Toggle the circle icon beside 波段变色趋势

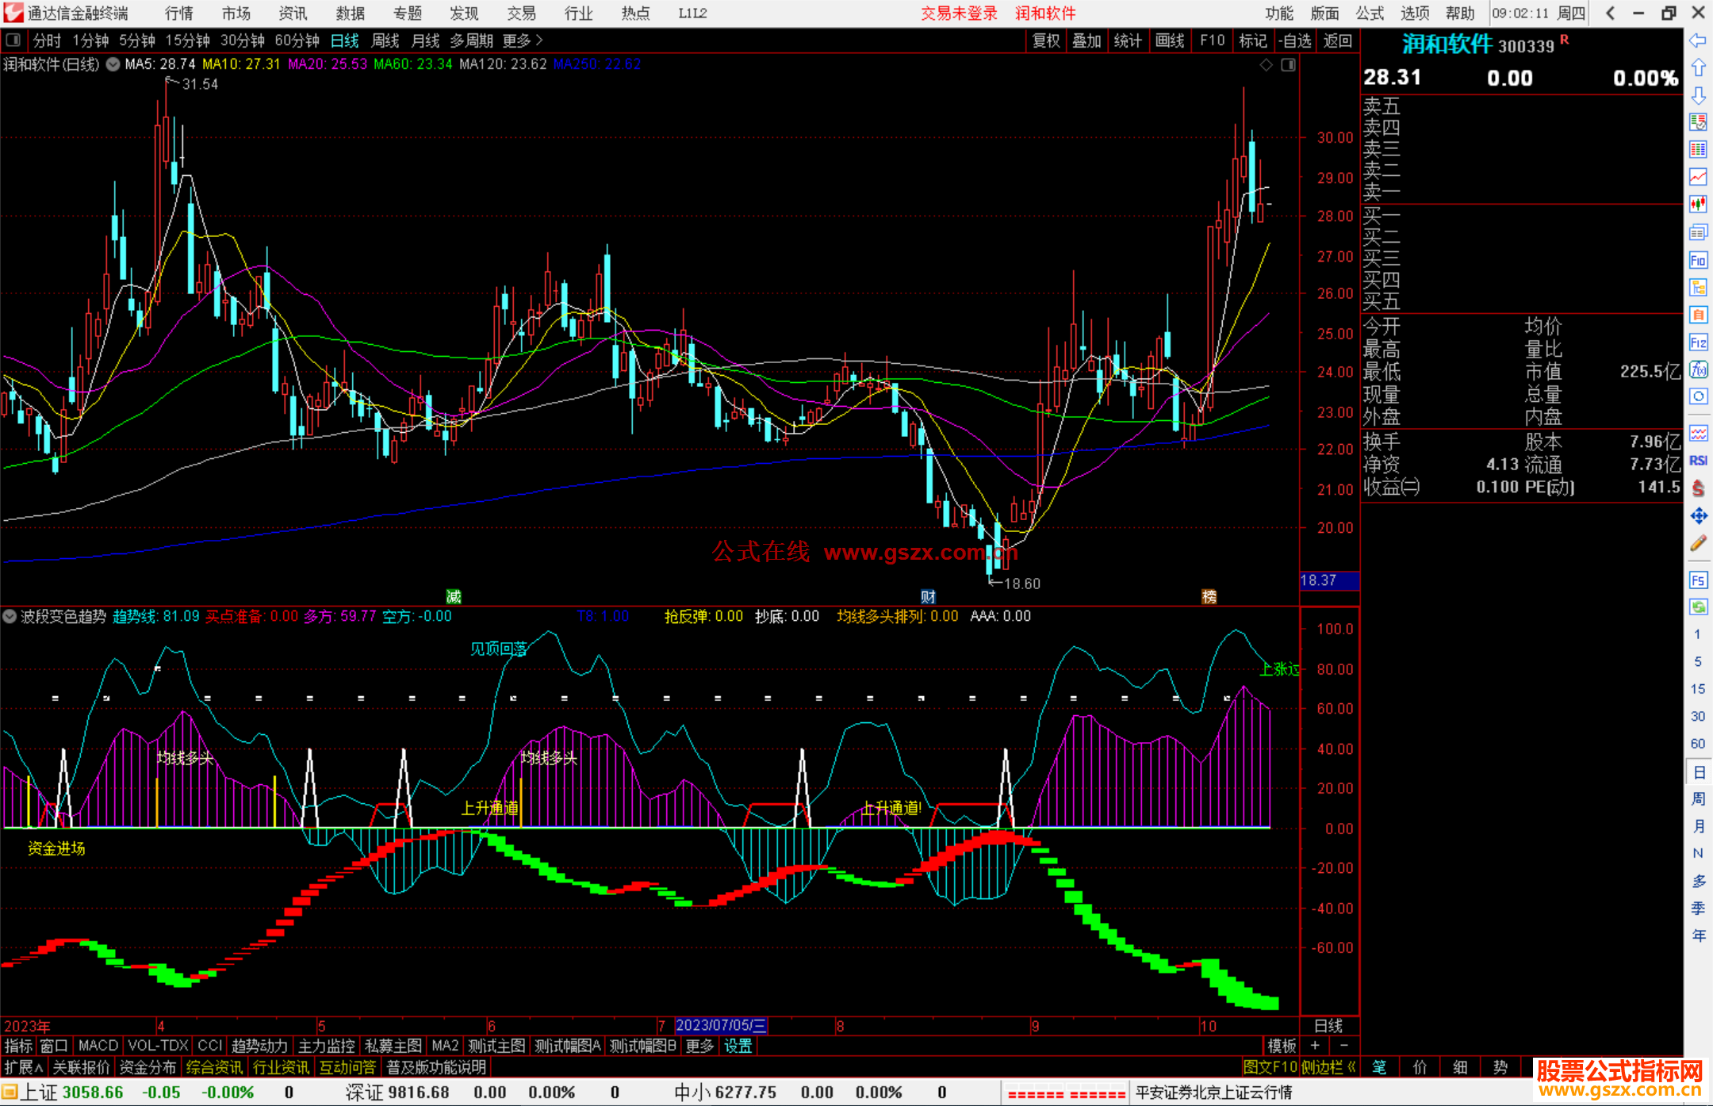tap(10, 616)
